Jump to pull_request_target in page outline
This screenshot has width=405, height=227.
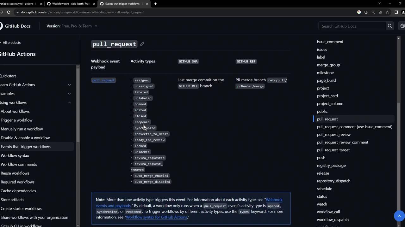point(333,150)
